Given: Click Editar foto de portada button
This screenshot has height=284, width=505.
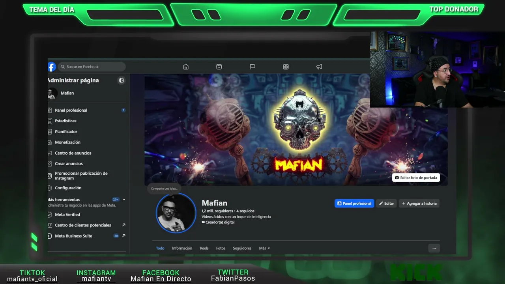Looking at the screenshot, I should 416,177.
